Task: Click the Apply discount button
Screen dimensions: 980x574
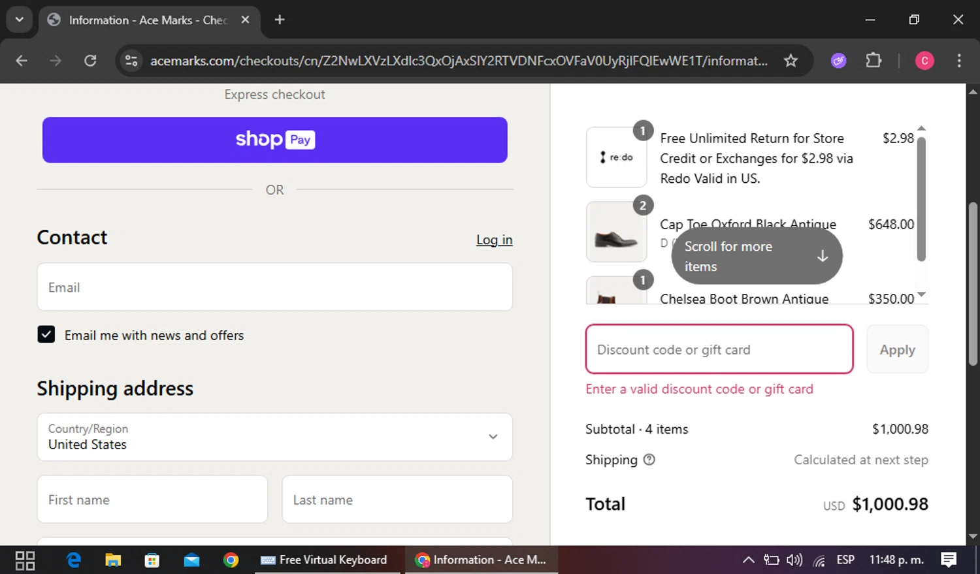Action: [897, 349]
